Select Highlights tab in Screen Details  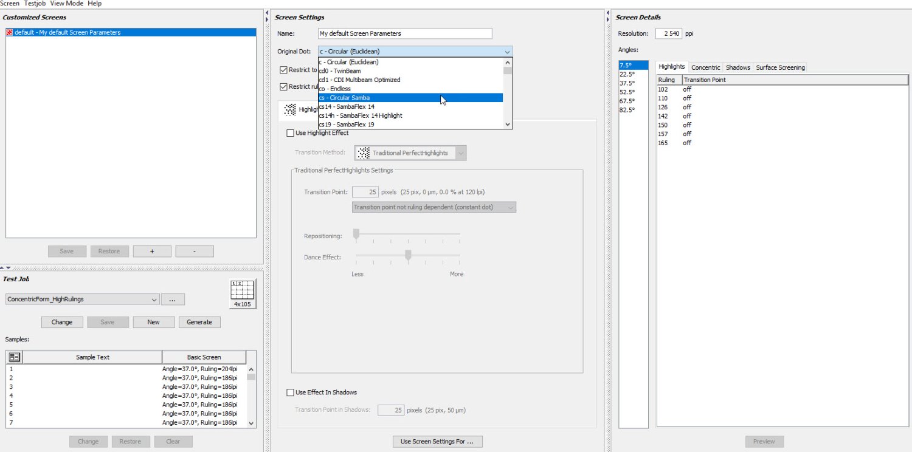click(x=672, y=67)
